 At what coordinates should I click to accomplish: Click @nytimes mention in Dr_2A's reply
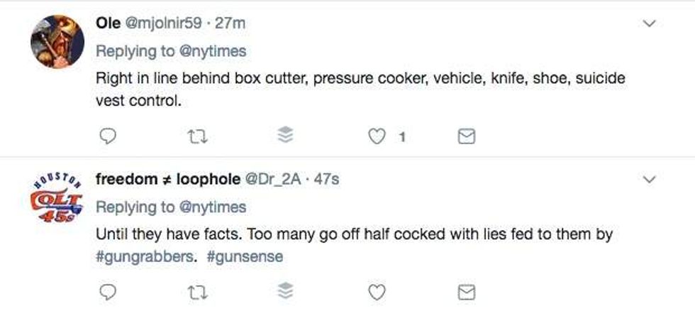point(211,207)
